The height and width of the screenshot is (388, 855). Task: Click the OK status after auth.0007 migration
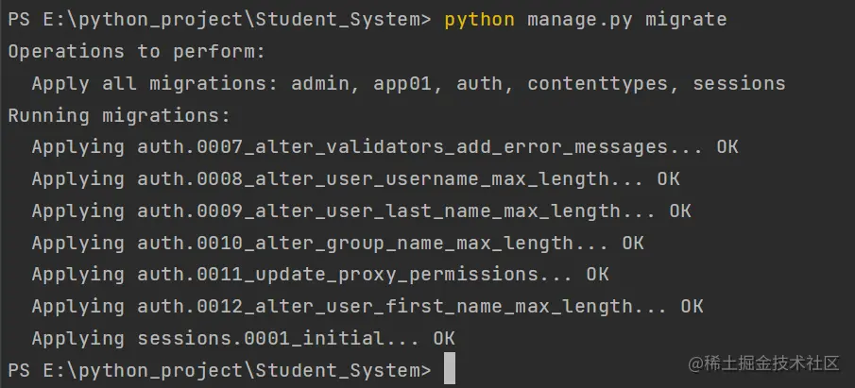727,147
